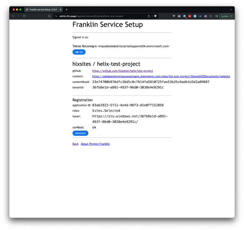Open the sharepoint content website link
Image resolution: width=244 pixels, height=230 pixels.
click(x=161, y=76)
